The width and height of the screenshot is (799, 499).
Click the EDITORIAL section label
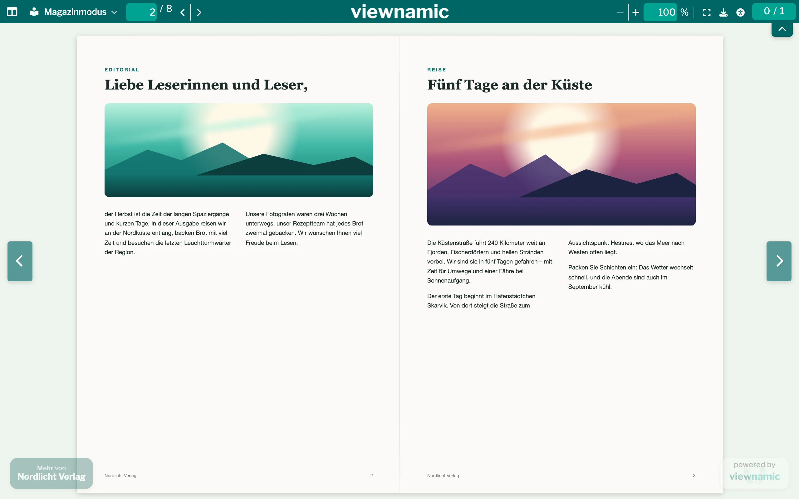pyautogui.click(x=122, y=70)
